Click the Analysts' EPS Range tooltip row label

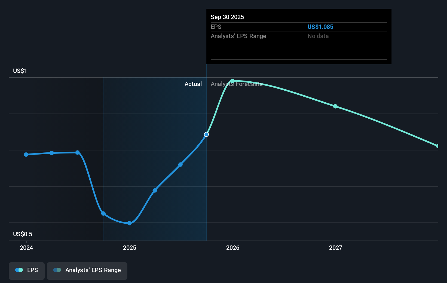point(238,36)
